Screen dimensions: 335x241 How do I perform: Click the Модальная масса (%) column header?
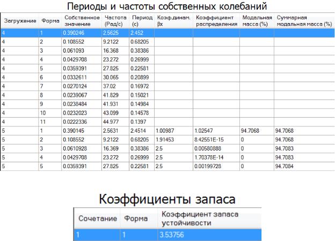[257, 21]
